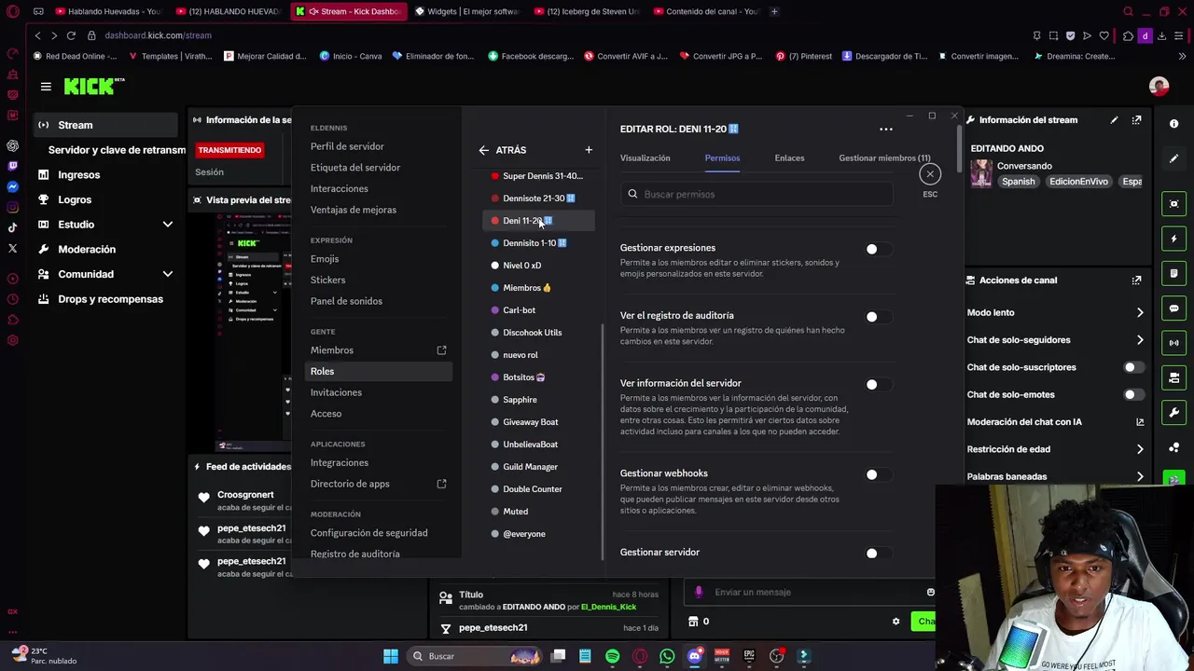The height and width of the screenshot is (671, 1194).
Task: Focus the Buscar permisos search field
Action: (757, 194)
